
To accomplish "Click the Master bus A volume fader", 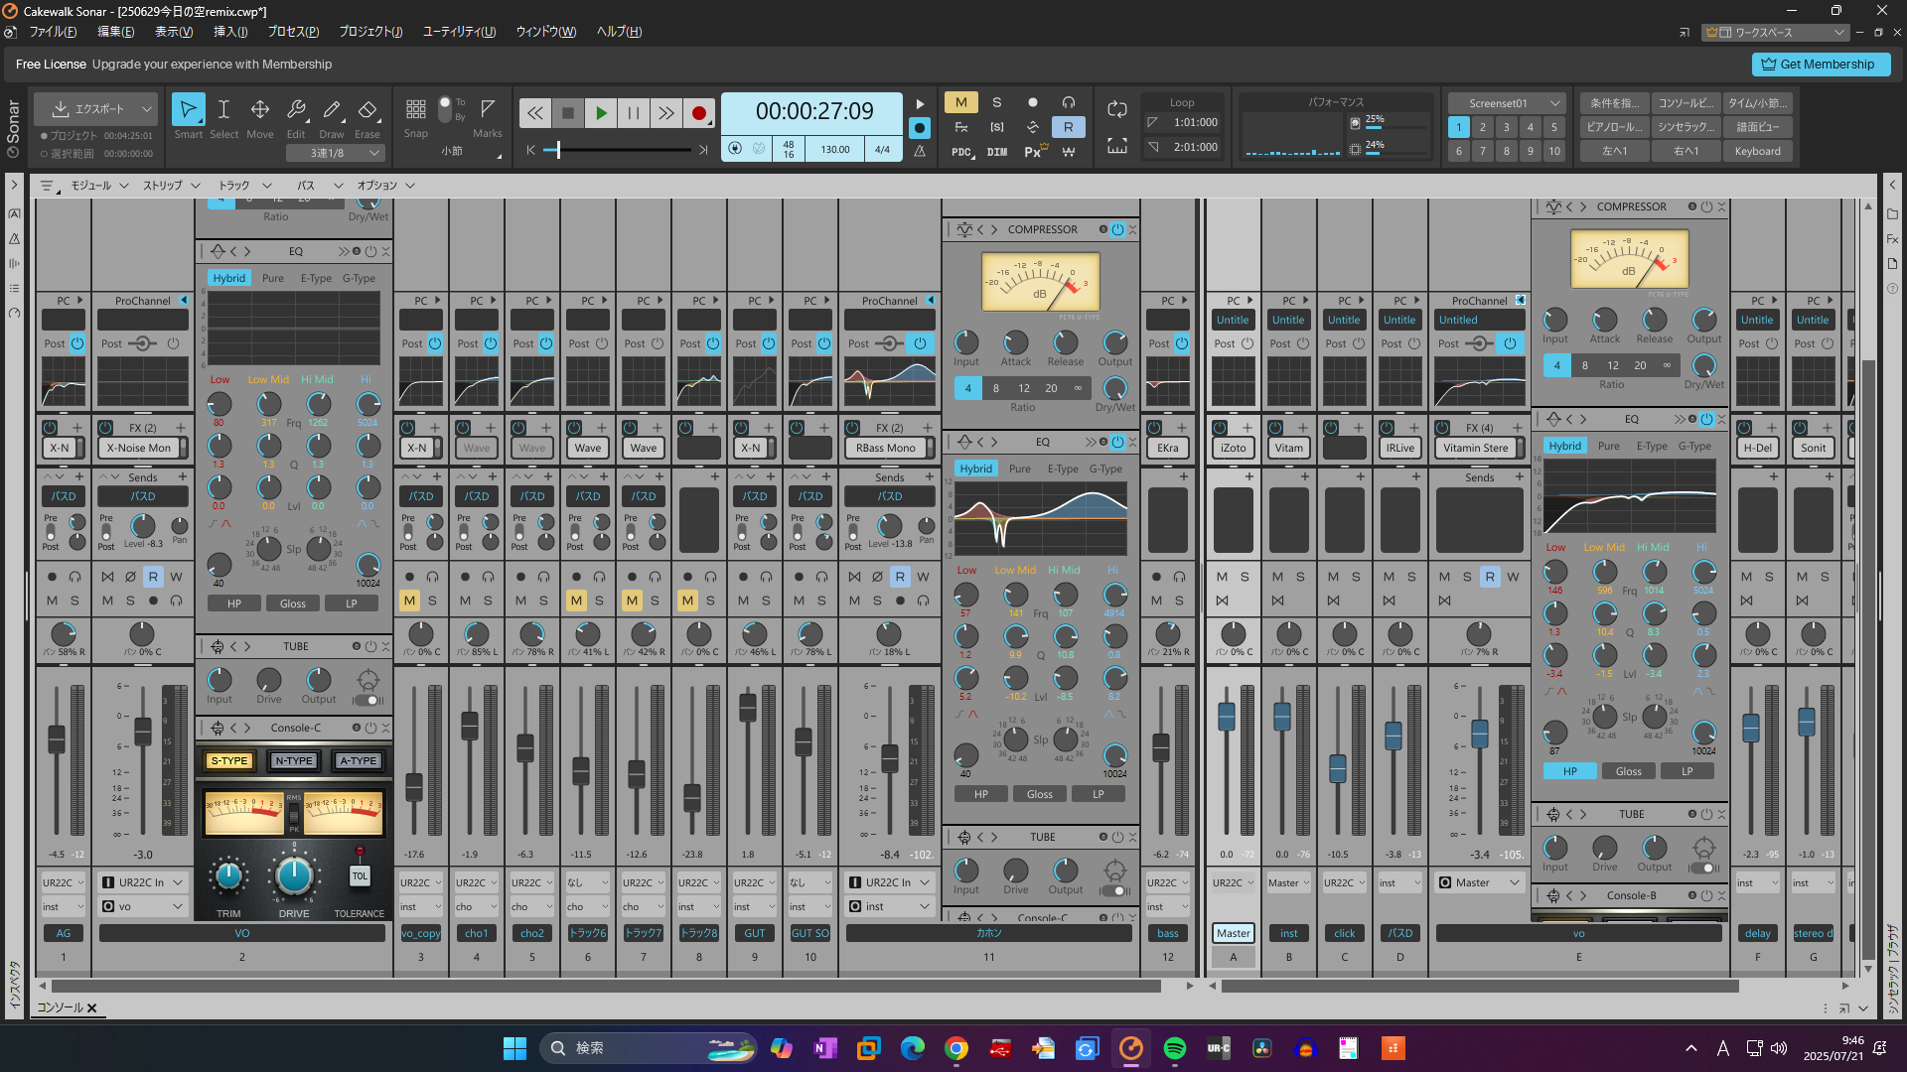I will click(1227, 715).
